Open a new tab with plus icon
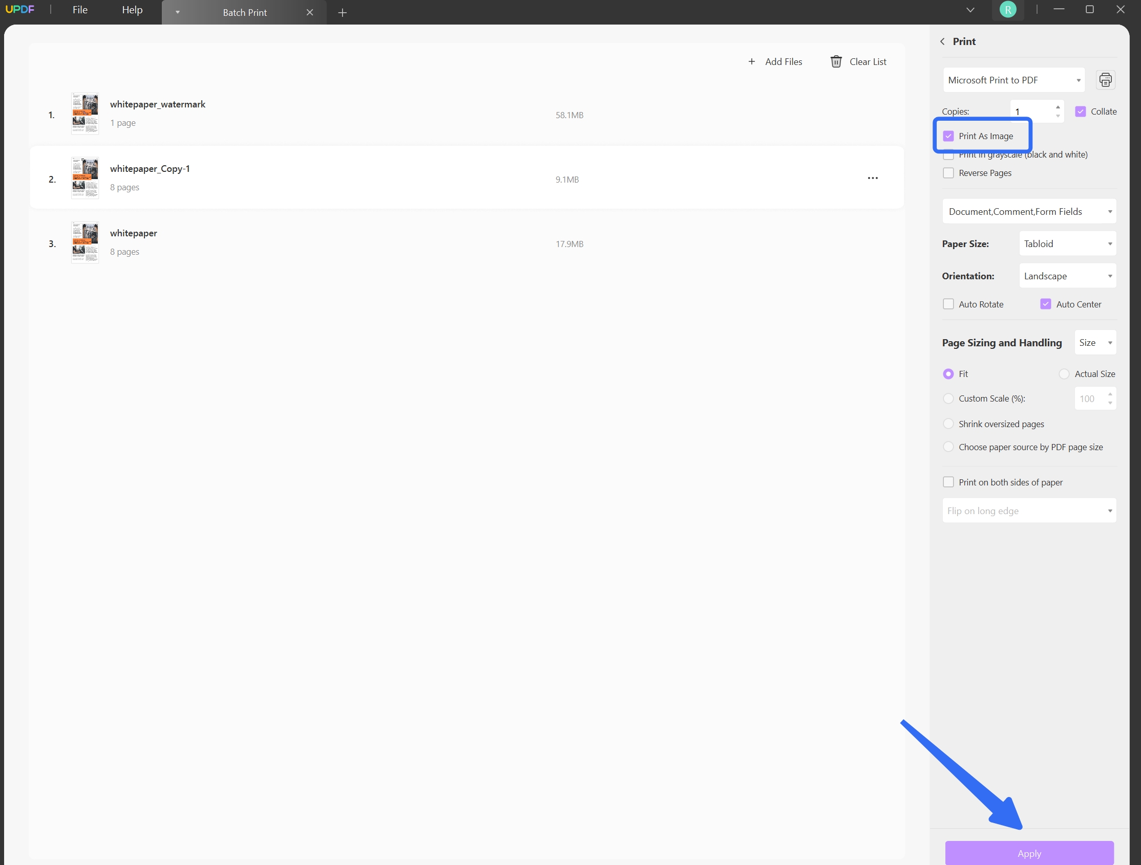1141x865 pixels. pos(342,12)
